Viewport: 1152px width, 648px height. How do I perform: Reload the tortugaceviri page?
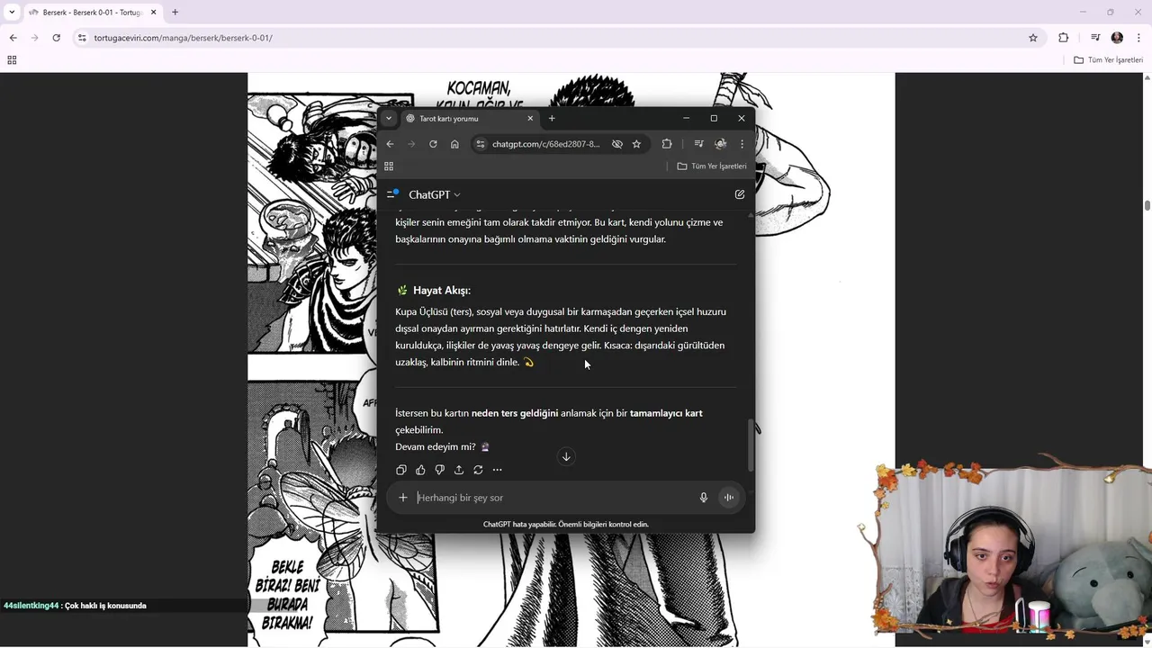(56, 38)
